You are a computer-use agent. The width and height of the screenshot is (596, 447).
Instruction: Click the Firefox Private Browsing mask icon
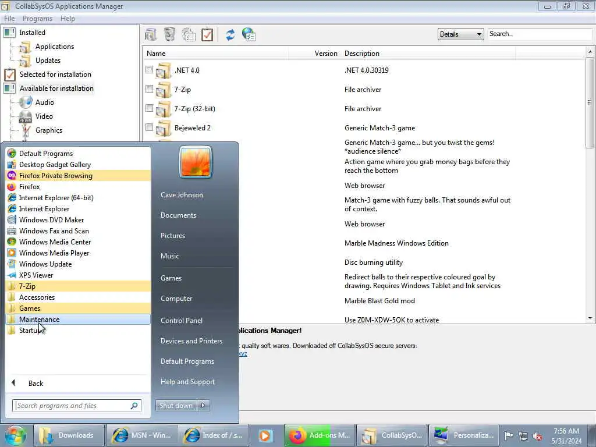point(12,176)
